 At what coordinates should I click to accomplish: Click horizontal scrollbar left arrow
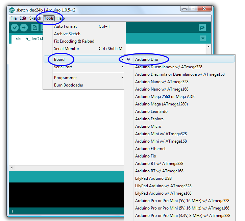[12, 168]
